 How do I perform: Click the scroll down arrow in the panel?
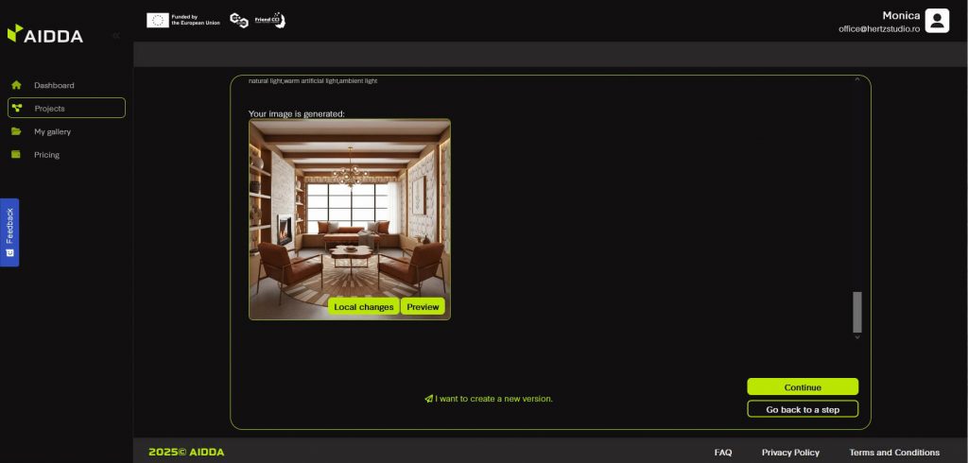coord(857,336)
